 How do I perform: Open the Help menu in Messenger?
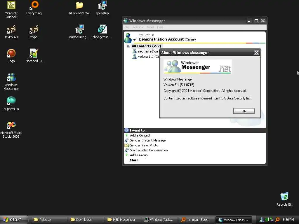[160, 27]
